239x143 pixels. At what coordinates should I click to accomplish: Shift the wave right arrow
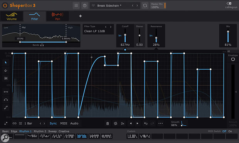137,123
